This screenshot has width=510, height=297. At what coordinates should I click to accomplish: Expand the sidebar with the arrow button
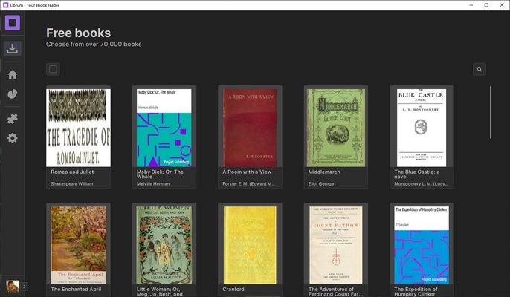[25, 287]
